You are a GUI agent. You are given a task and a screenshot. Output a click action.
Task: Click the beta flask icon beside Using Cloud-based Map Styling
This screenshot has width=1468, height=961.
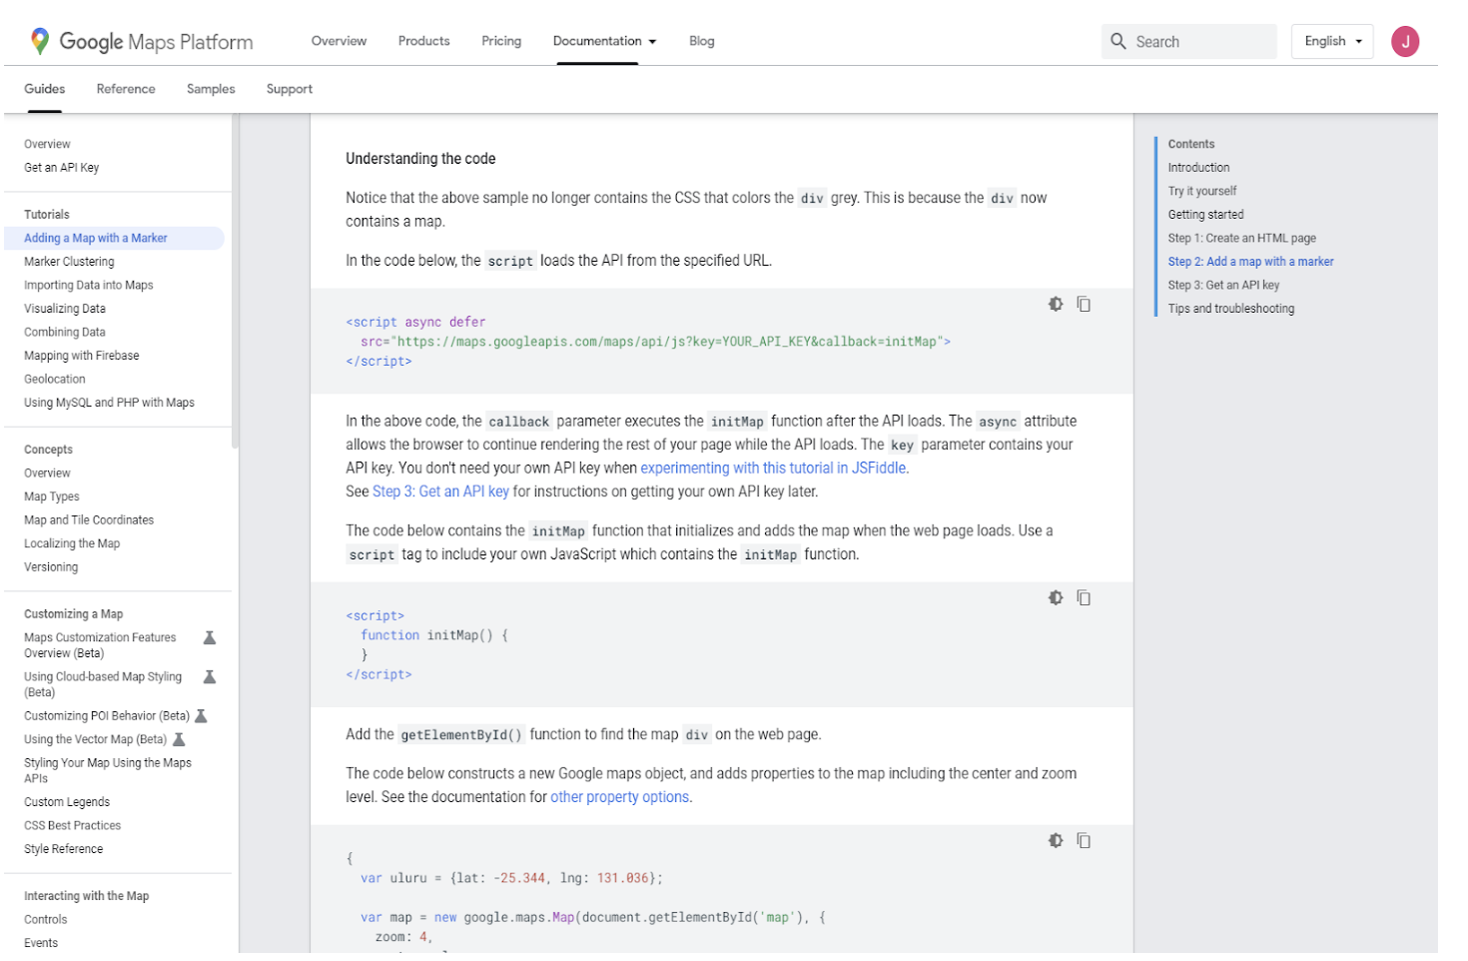pos(210,677)
